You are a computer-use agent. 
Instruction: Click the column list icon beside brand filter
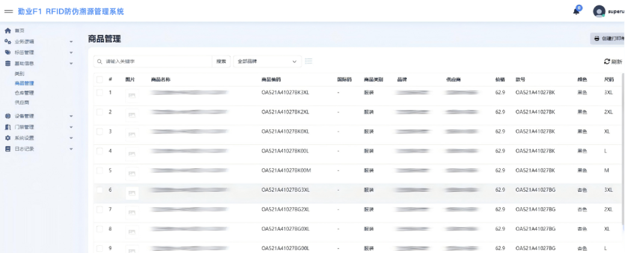click(309, 61)
